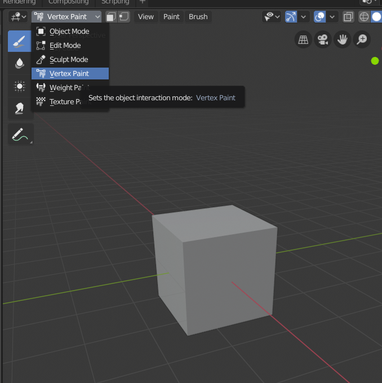Open the View menu

(146, 17)
